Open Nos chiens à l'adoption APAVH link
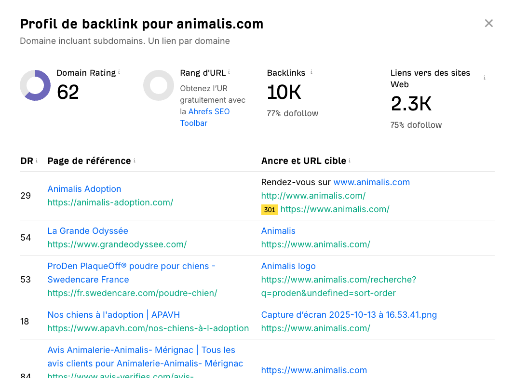 click(x=113, y=315)
